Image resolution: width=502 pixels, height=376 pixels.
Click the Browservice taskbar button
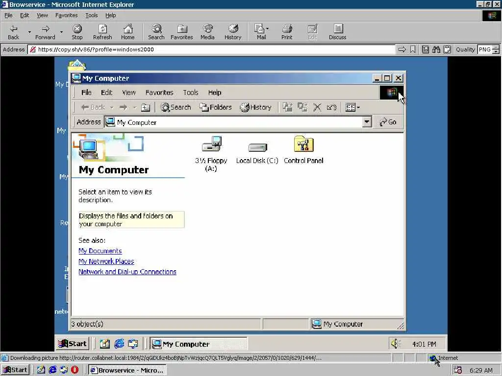pos(127,370)
